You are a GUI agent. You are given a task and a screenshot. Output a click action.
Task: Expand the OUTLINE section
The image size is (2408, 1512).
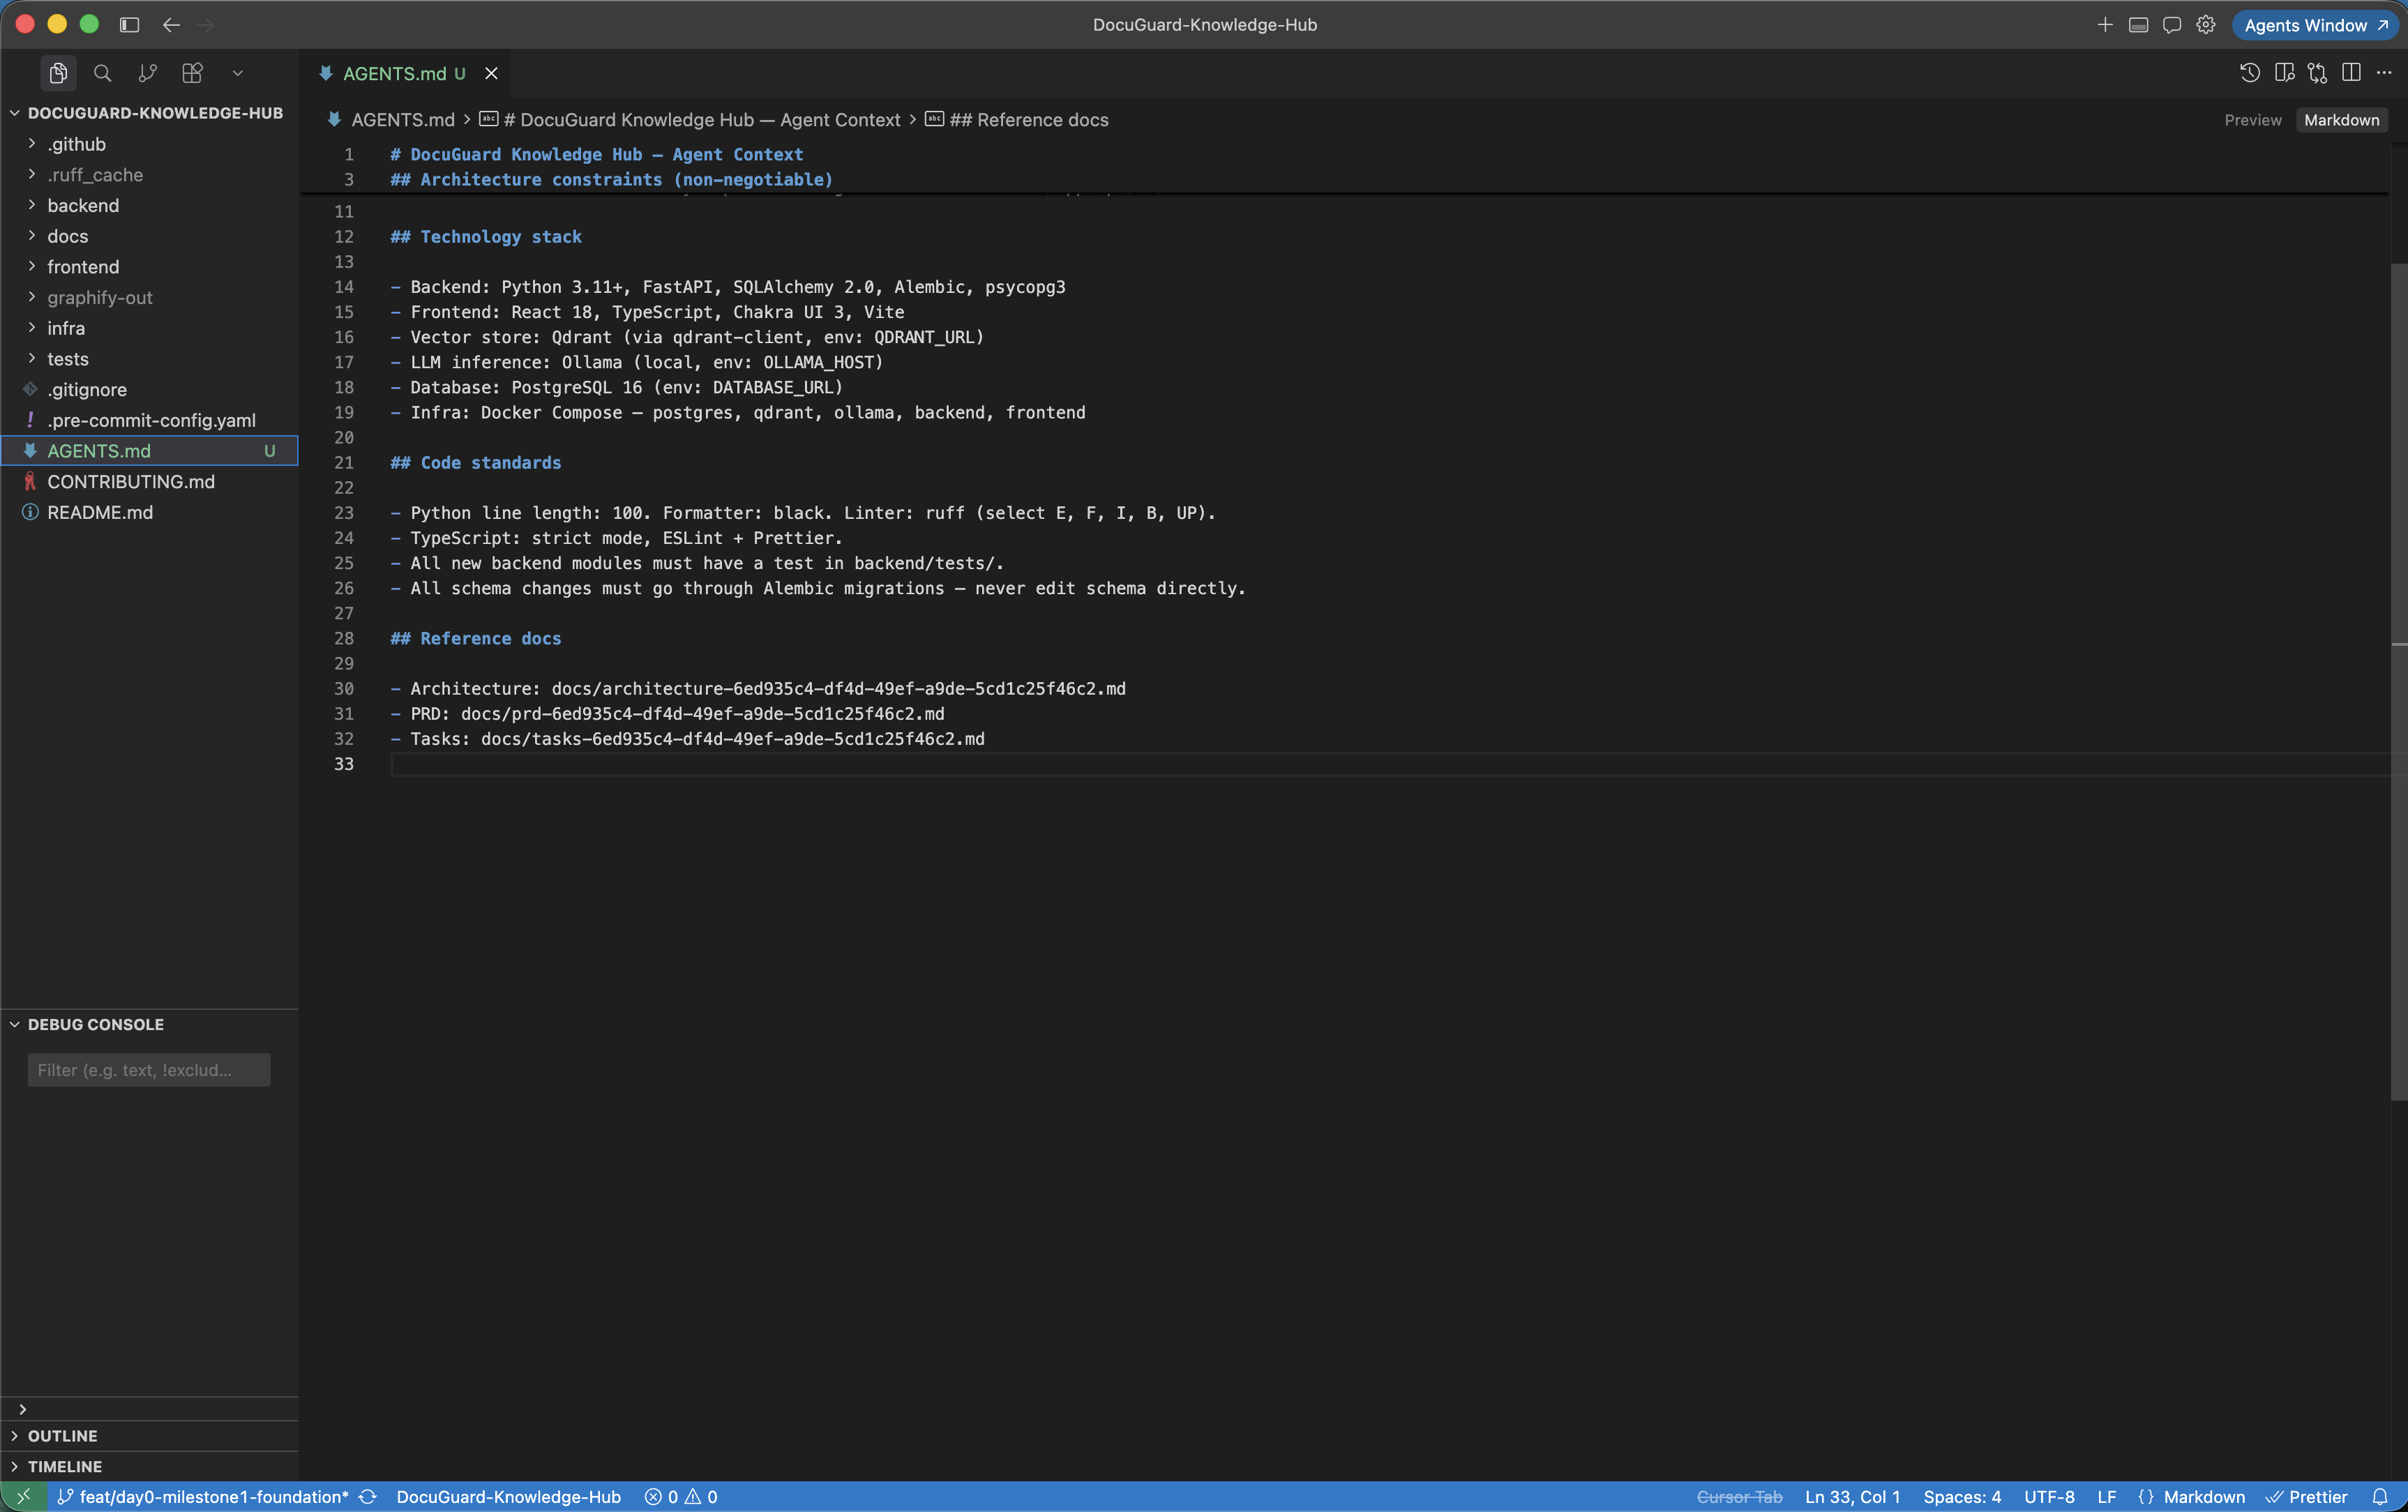[150, 1436]
